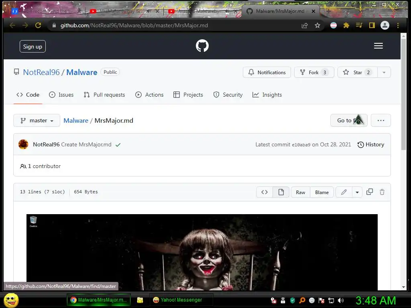
Task: Expand the Star lists dropdown arrow
Action: [384, 72]
